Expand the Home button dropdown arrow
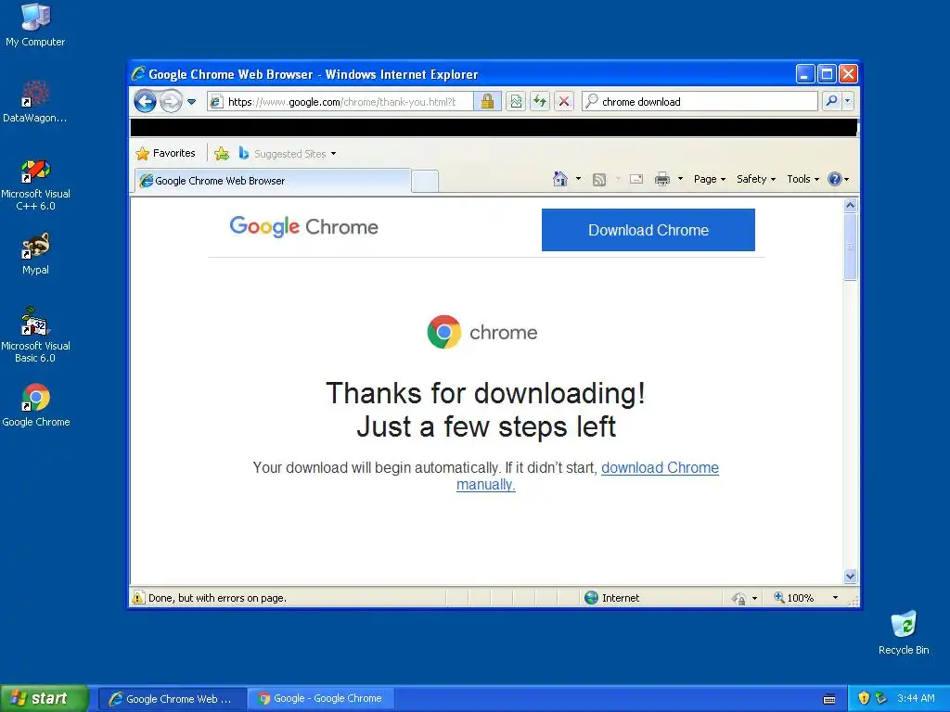 click(x=578, y=179)
